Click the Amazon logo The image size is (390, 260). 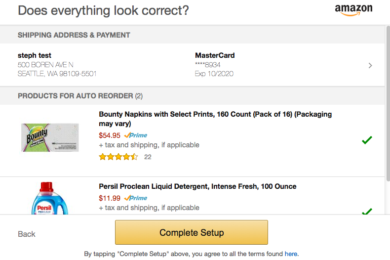(x=353, y=10)
